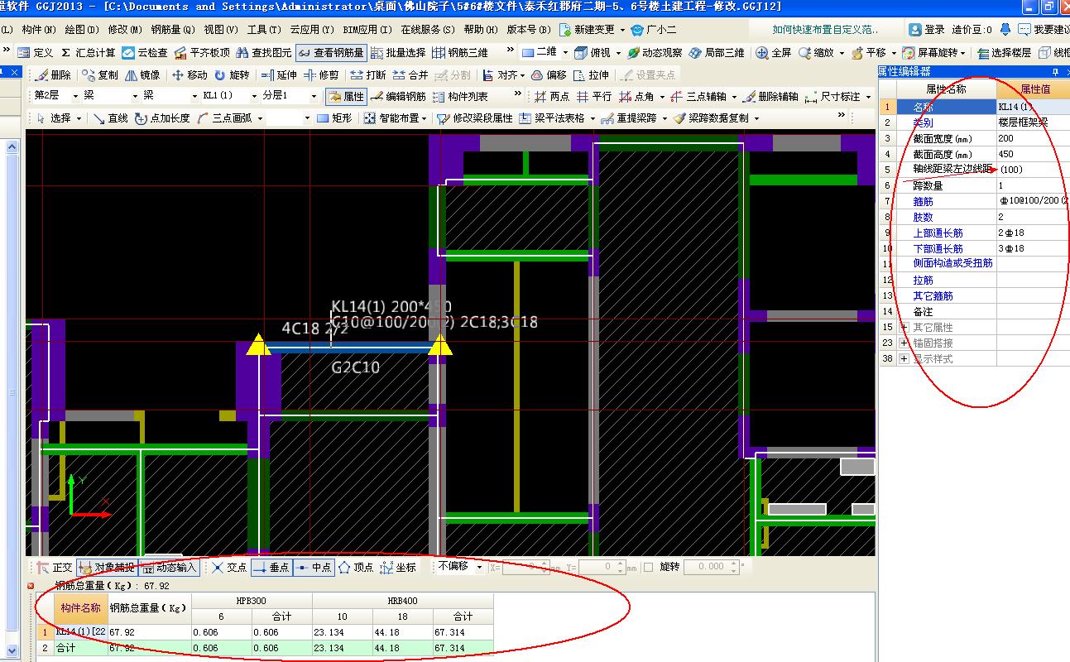Click 全屏 full screen view
1070x662 pixels.
(774, 52)
